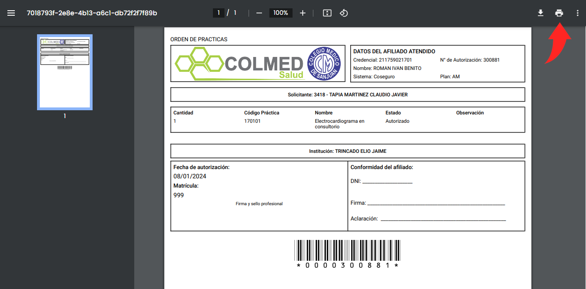Image resolution: width=586 pixels, height=289 pixels.
Task: Download the PDF file
Action: pos(540,13)
